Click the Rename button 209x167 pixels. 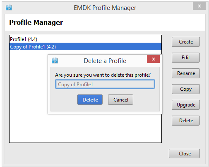coord(186,73)
